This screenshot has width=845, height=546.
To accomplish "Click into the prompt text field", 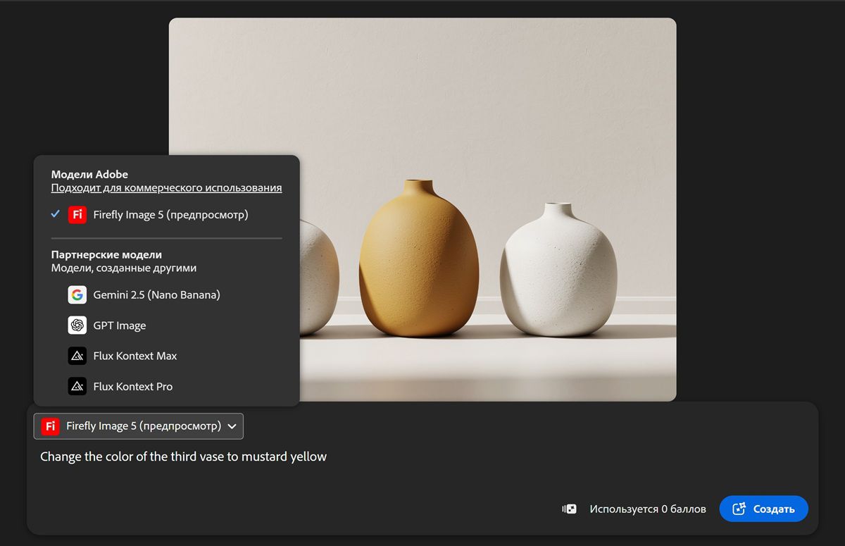I will [x=423, y=457].
